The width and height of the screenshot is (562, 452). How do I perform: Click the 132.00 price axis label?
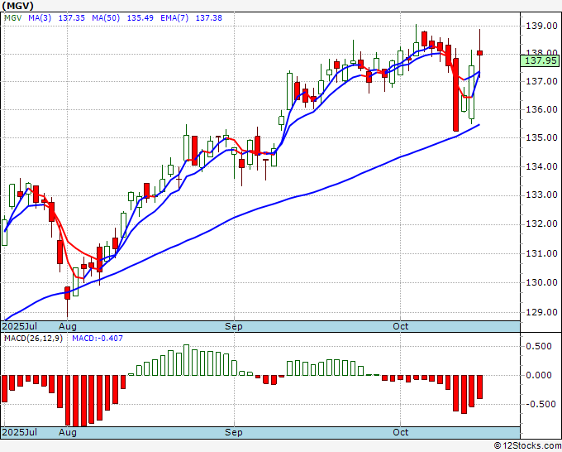[541, 224]
